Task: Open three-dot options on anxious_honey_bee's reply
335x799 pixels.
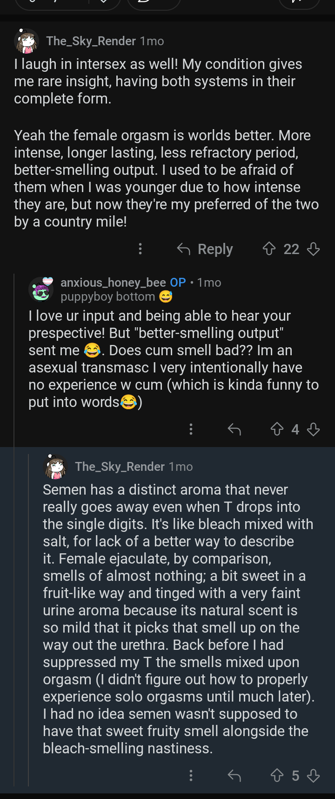Action: click(x=191, y=429)
